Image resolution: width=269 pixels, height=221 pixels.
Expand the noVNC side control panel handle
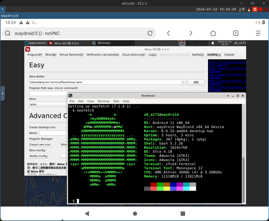3,94
